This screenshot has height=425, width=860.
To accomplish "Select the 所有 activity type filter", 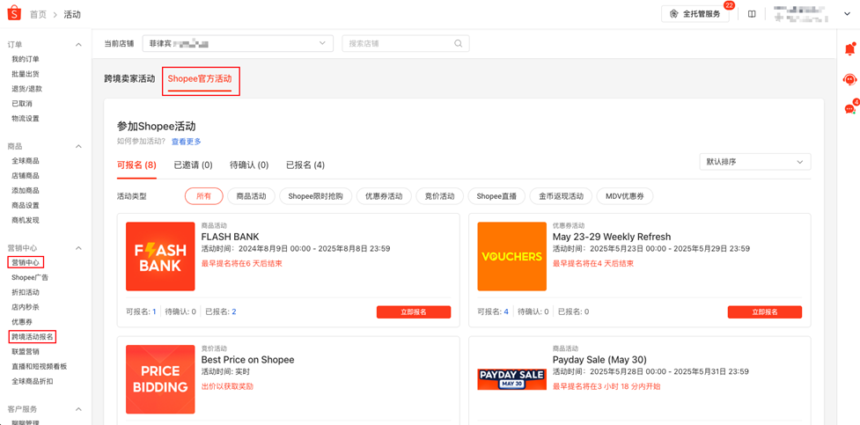I will (x=203, y=196).
